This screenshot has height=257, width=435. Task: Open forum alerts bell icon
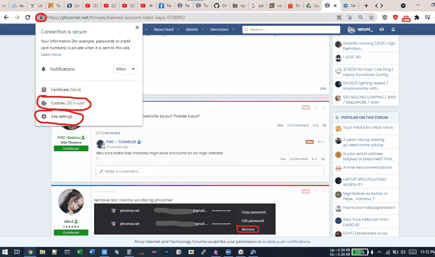(393, 29)
